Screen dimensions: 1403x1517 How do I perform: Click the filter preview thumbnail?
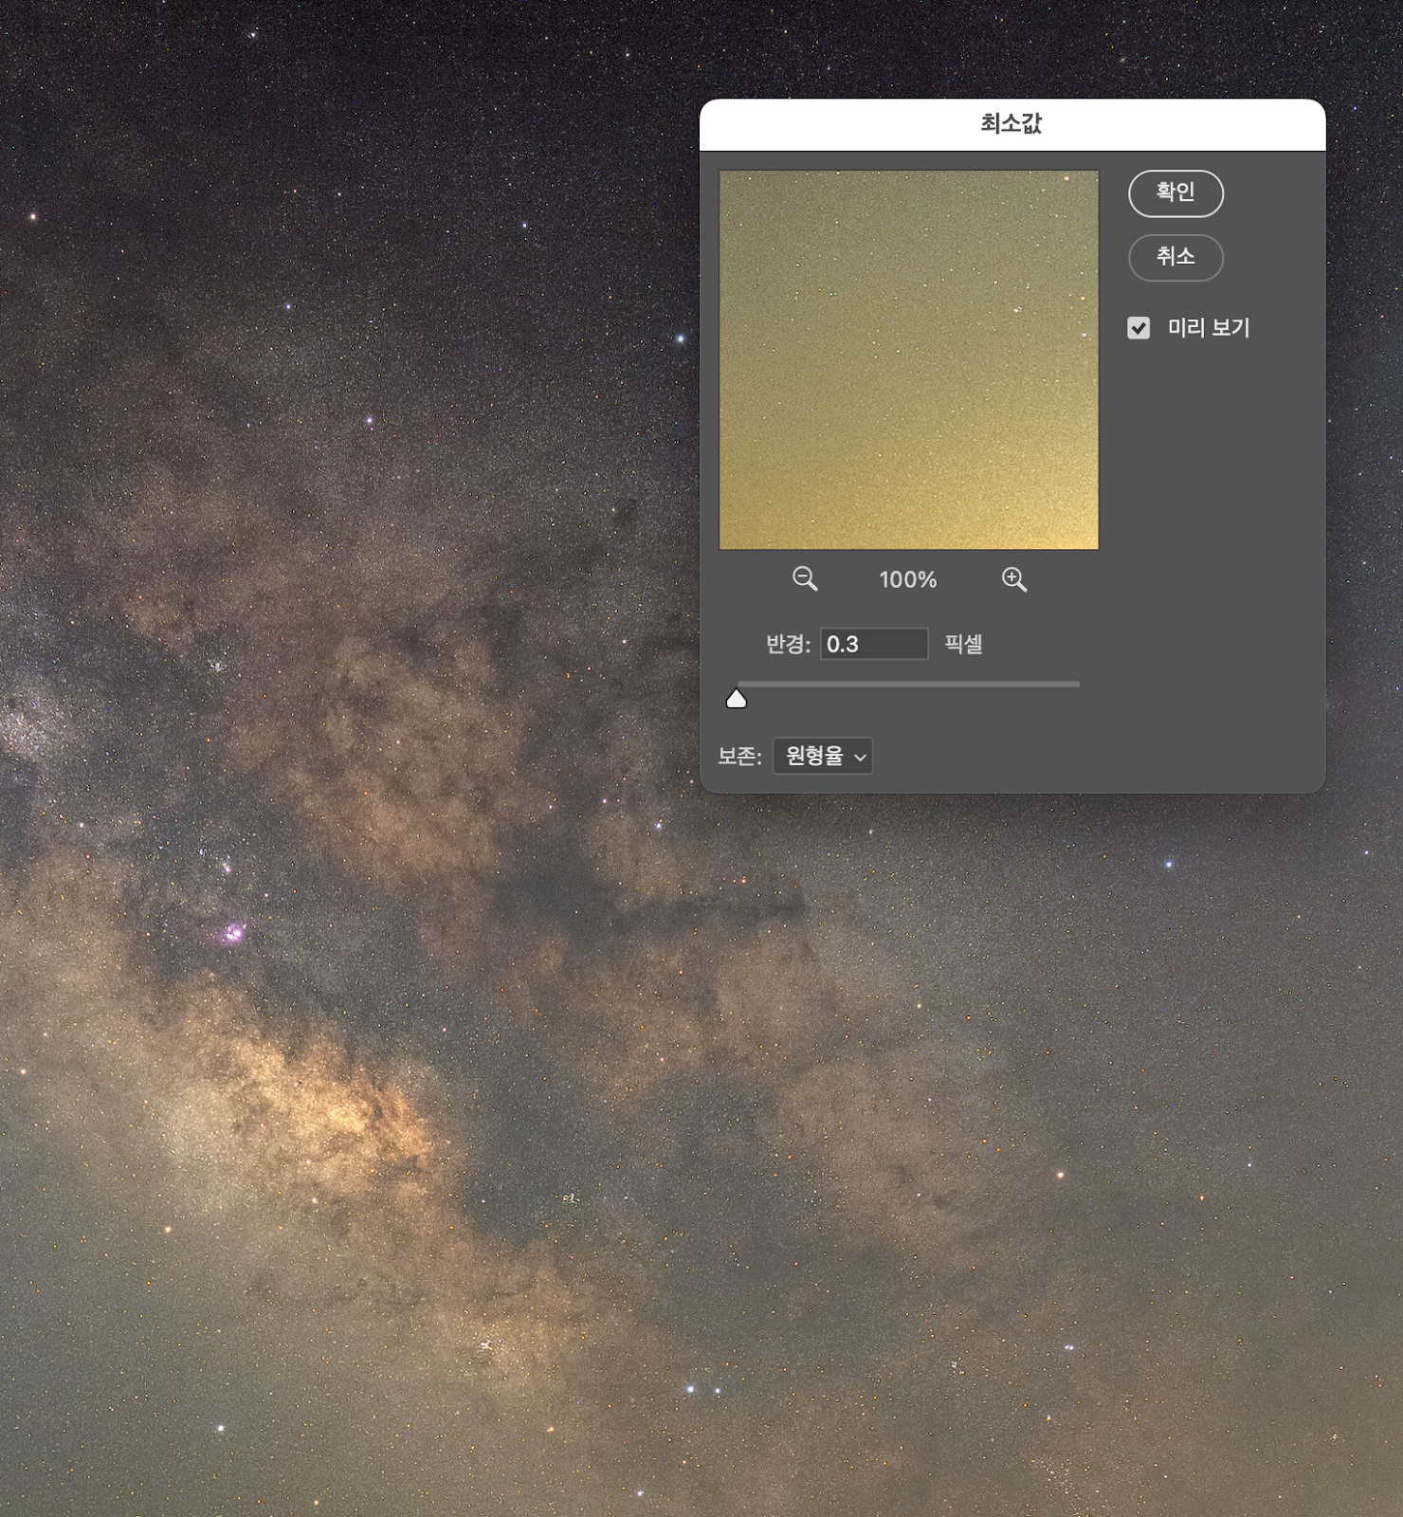909,360
